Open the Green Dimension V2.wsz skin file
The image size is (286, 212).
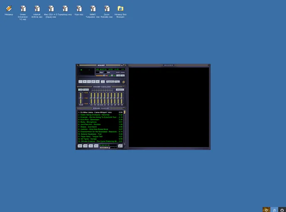(x=23, y=9)
